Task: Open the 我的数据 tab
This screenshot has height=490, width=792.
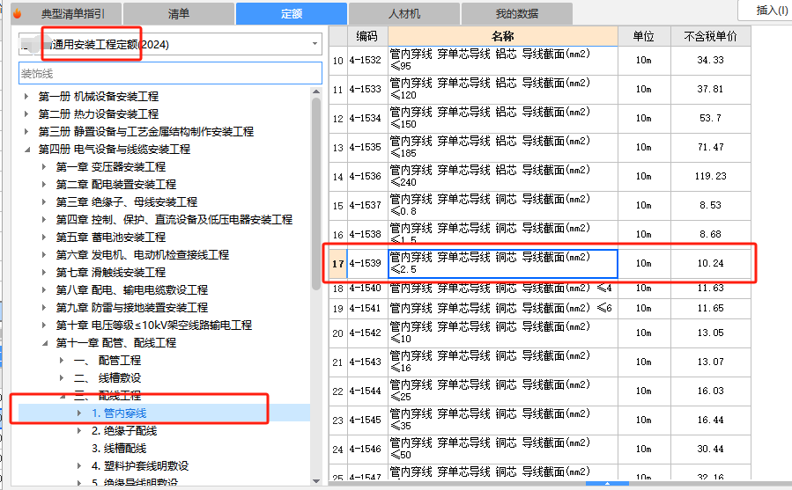Action: click(517, 13)
